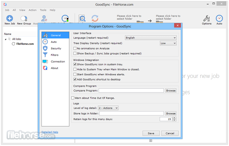
Task: Click the small panel icon at bottom
Action: point(151,140)
